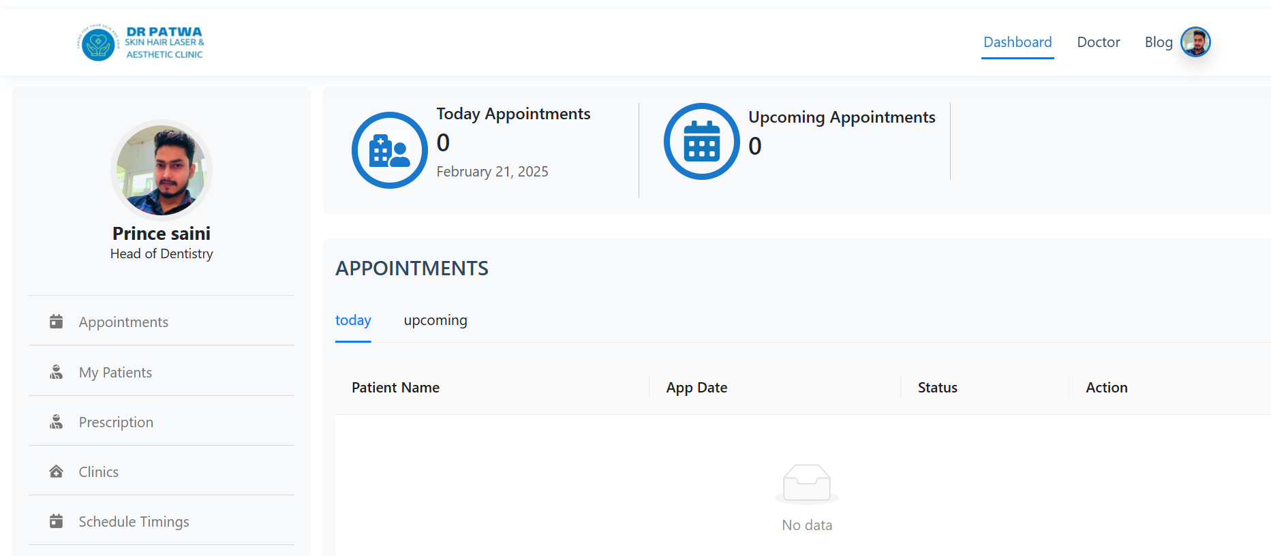The width and height of the screenshot is (1271, 556).
Task: Open the user avatar in navbar
Action: (1195, 42)
